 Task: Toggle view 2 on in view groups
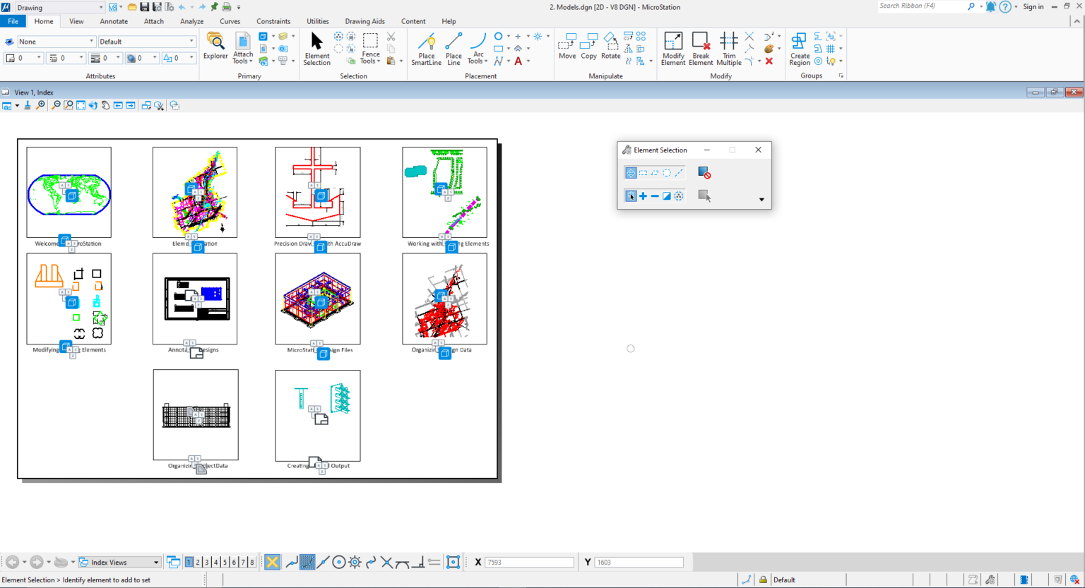pos(198,563)
